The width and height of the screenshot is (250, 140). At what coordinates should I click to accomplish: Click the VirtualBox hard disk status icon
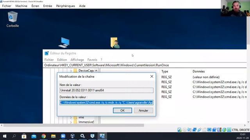180,129
